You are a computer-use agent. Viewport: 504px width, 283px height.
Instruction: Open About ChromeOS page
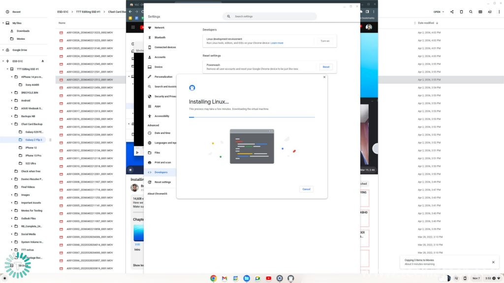tap(157, 194)
